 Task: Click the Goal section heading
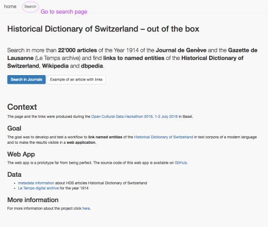(14, 128)
